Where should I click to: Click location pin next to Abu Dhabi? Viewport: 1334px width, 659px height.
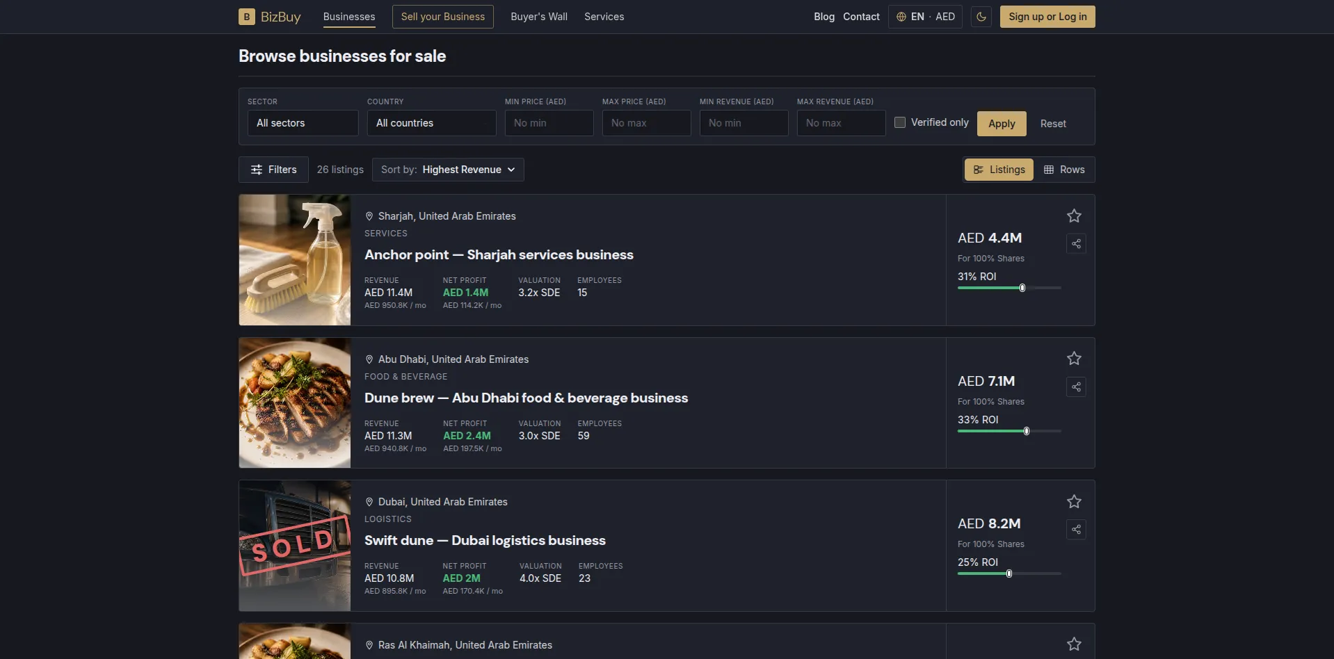369,359
